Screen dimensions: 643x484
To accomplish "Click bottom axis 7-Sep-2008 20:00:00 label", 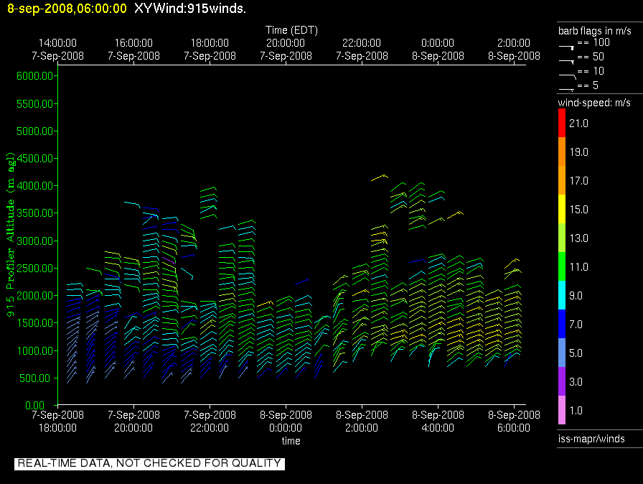I will point(133,422).
